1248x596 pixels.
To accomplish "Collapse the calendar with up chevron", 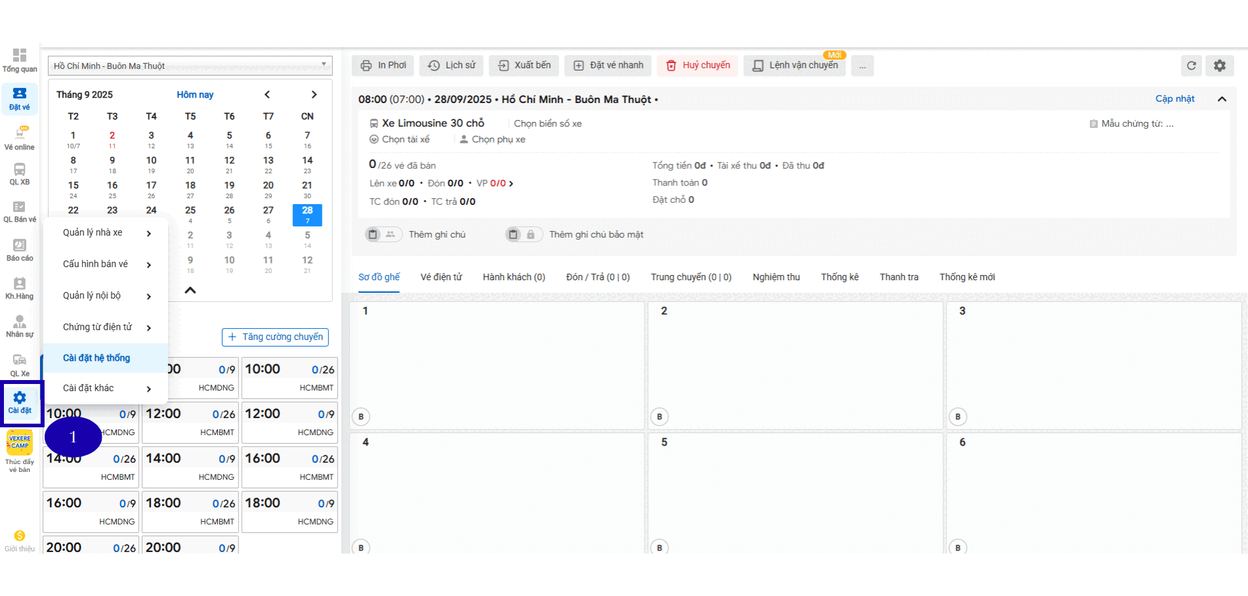I will (190, 290).
